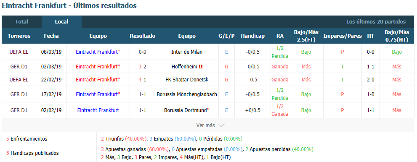
Task: Click the Impares/Pares column header
Action: click(343, 36)
